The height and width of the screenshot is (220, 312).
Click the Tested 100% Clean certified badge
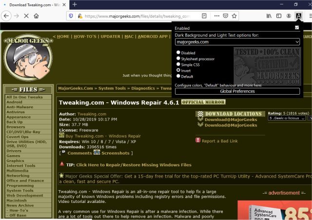267,67
